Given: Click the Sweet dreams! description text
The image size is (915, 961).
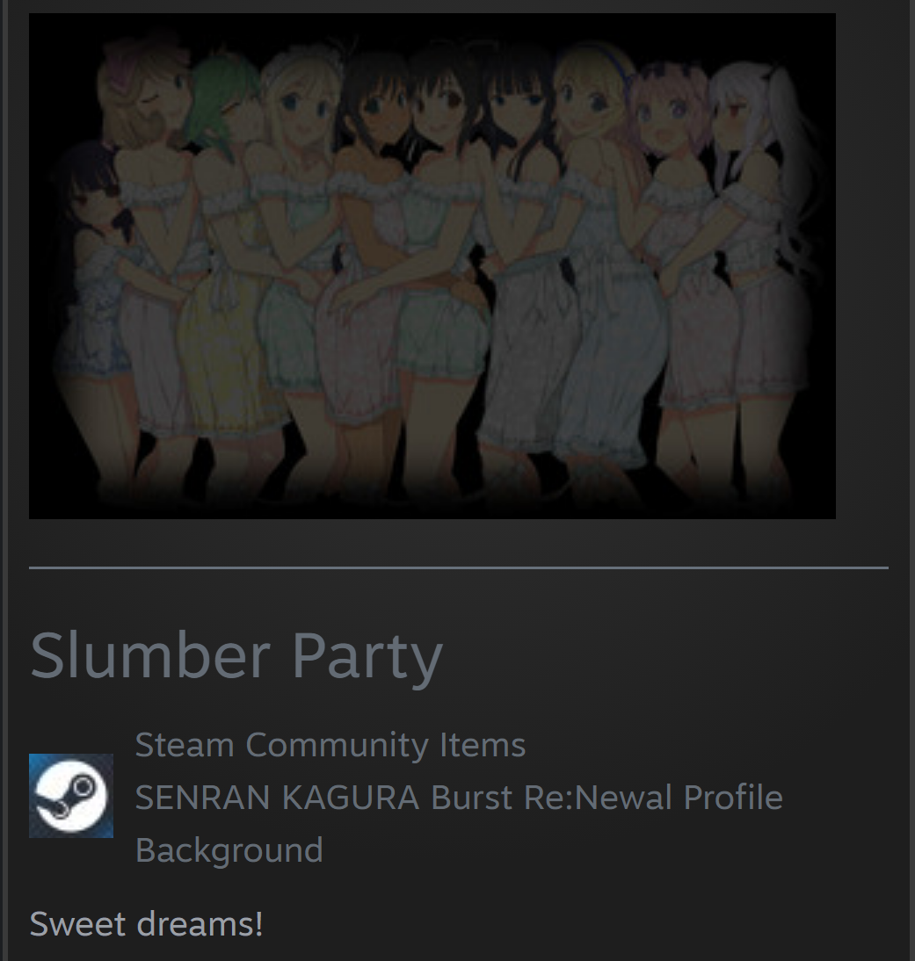Looking at the screenshot, I should click(x=146, y=923).
